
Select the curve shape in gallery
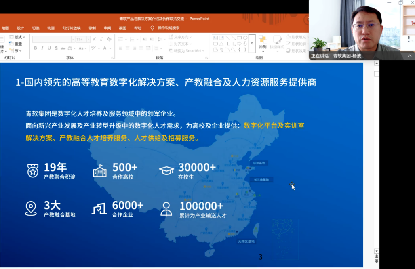coord(233,49)
